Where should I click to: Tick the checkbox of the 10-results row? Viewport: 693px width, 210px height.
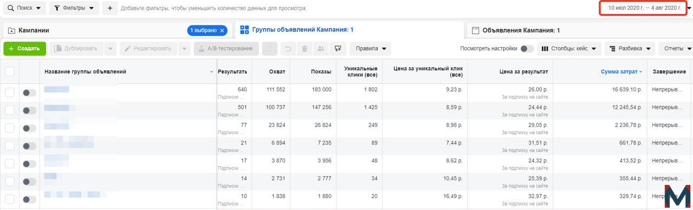point(10,200)
